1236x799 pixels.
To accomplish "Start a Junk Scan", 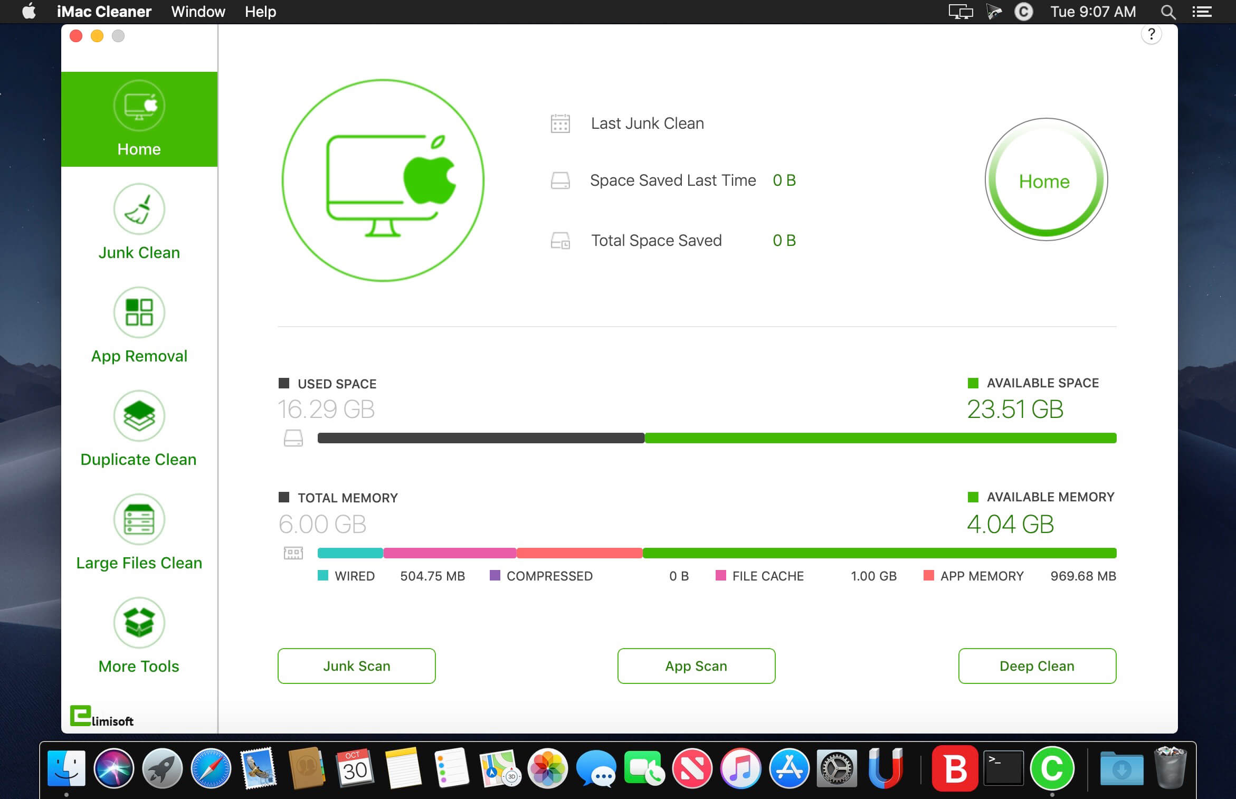I will (x=356, y=666).
